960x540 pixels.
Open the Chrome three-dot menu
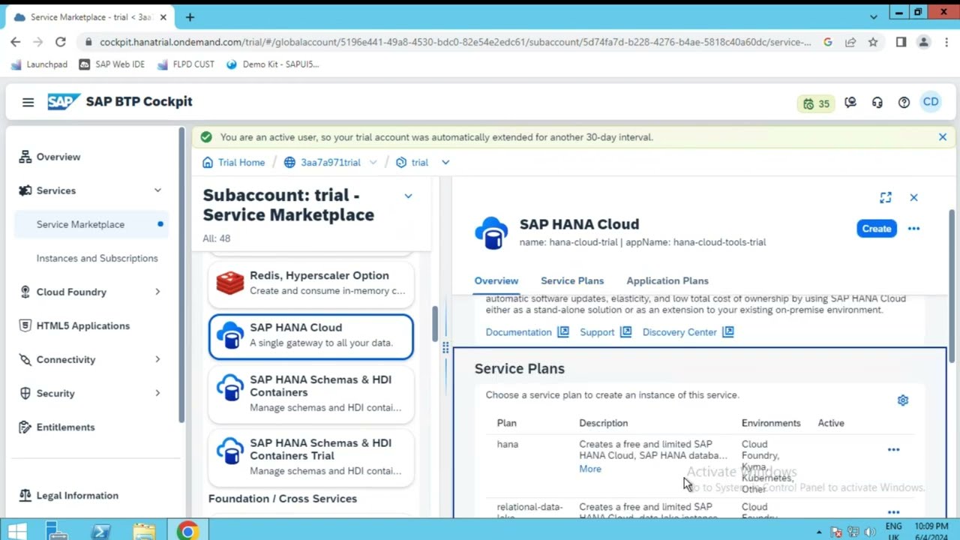pos(947,42)
